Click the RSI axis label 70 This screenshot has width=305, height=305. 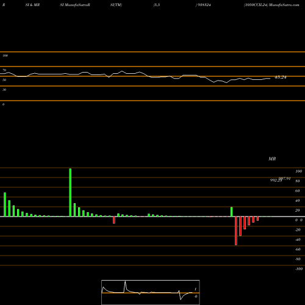(4, 70)
